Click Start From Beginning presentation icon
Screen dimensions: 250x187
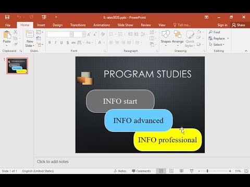click(44, 17)
